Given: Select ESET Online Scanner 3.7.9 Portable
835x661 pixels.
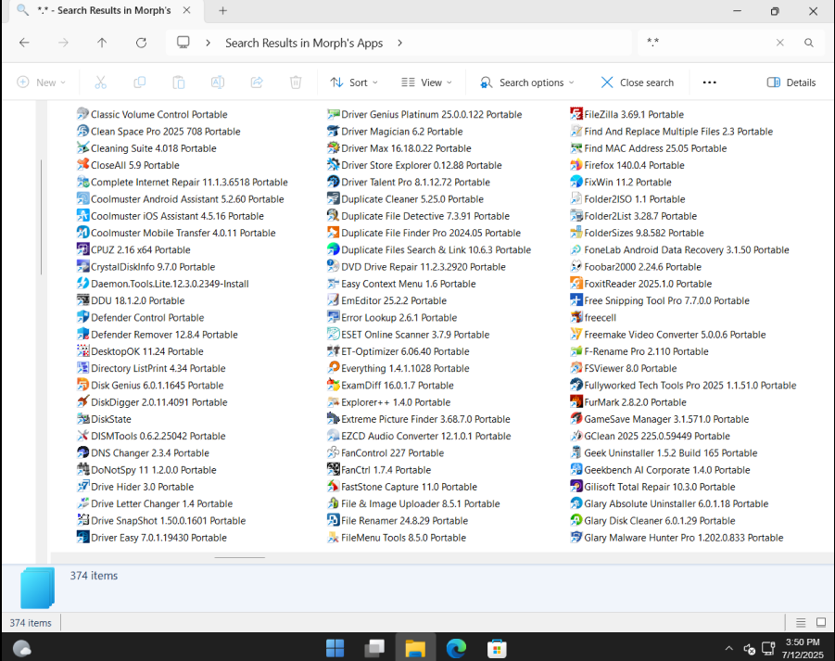Looking at the screenshot, I should (x=409, y=335).
